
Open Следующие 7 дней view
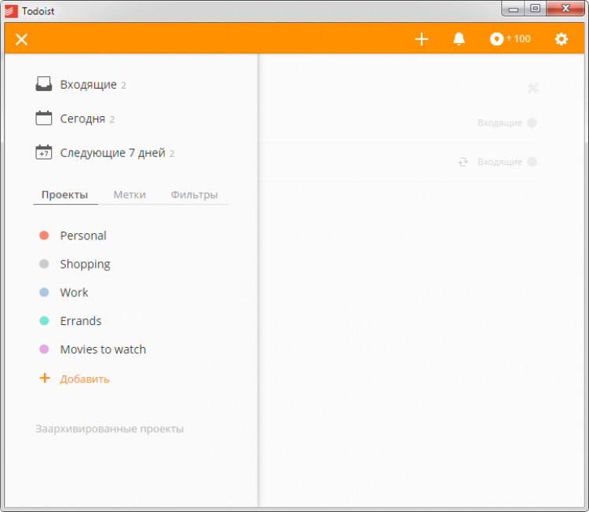(x=112, y=153)
